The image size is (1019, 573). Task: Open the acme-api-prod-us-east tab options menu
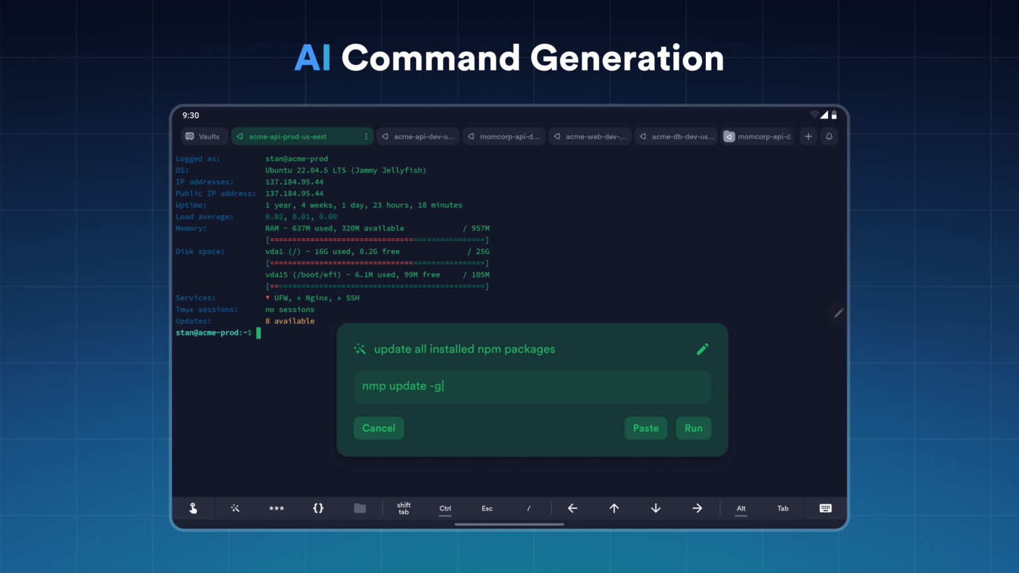coord(366,136)
